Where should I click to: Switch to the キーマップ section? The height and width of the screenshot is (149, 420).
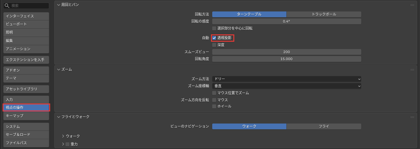point(26,116)
